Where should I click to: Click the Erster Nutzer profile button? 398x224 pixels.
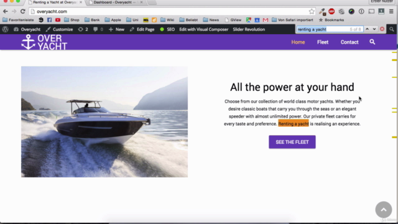tap(382, 1)
